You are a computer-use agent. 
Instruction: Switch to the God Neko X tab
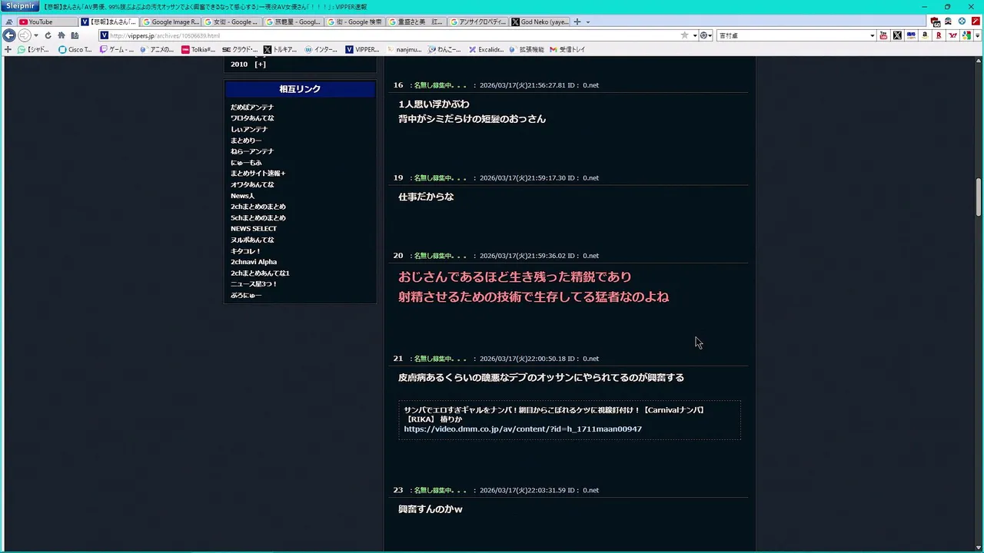coord(540,22)
